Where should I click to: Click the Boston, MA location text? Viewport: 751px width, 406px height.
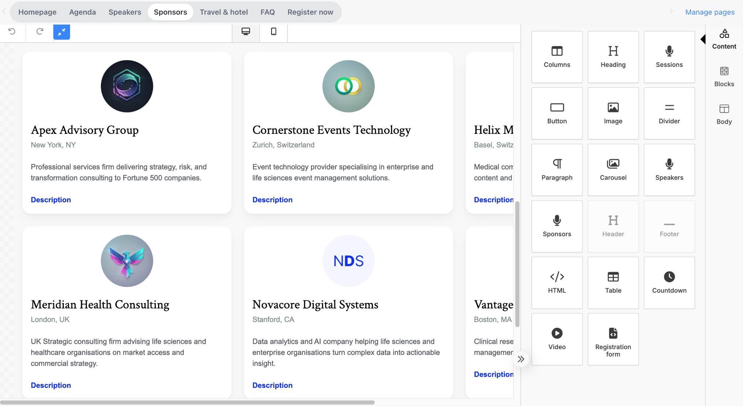(493, 319)
